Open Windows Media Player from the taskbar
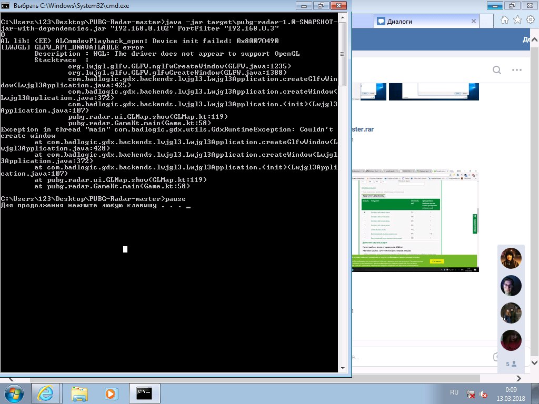 [x=111, y=393]
